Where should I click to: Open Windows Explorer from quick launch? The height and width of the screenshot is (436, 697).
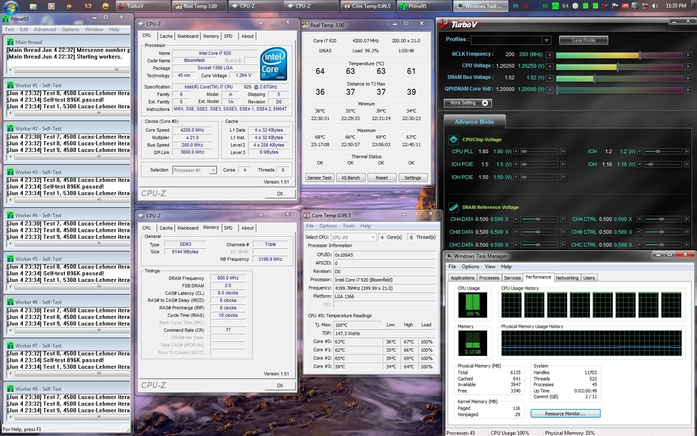pos(33,6)
